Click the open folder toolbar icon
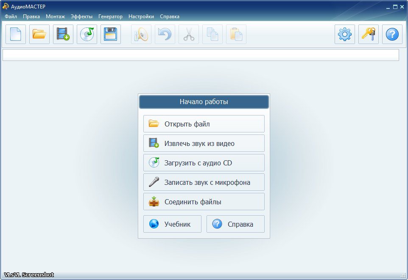Screen dimensions: 408x280 (39, 34)
